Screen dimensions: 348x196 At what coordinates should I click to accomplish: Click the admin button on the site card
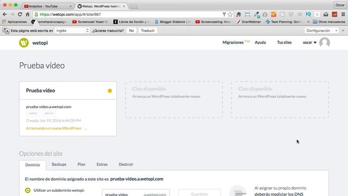coord(49,113)
